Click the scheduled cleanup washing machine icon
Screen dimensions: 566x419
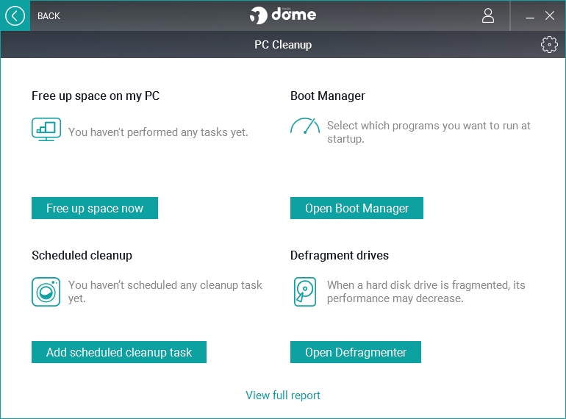click(x=46, y=292)
